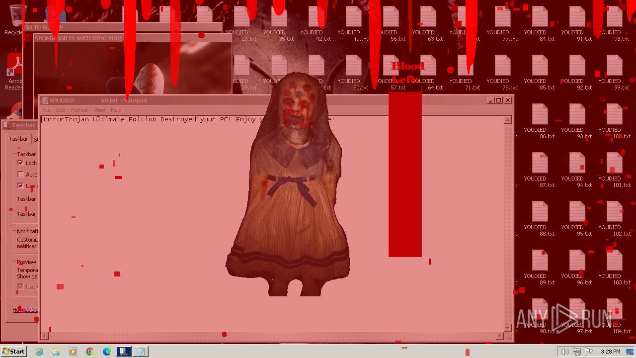Select the YOUDIED 35.txt file icon

pyautogui.click(x=278, y=24)
